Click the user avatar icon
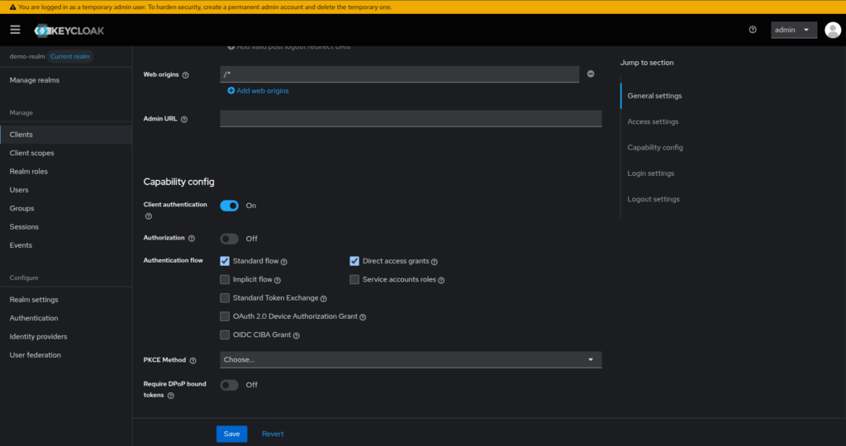 (833, 31)
